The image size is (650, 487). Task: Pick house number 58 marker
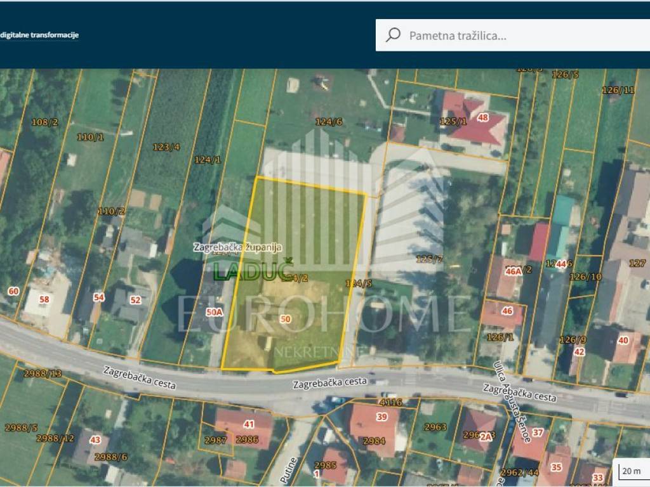(44, 299)
